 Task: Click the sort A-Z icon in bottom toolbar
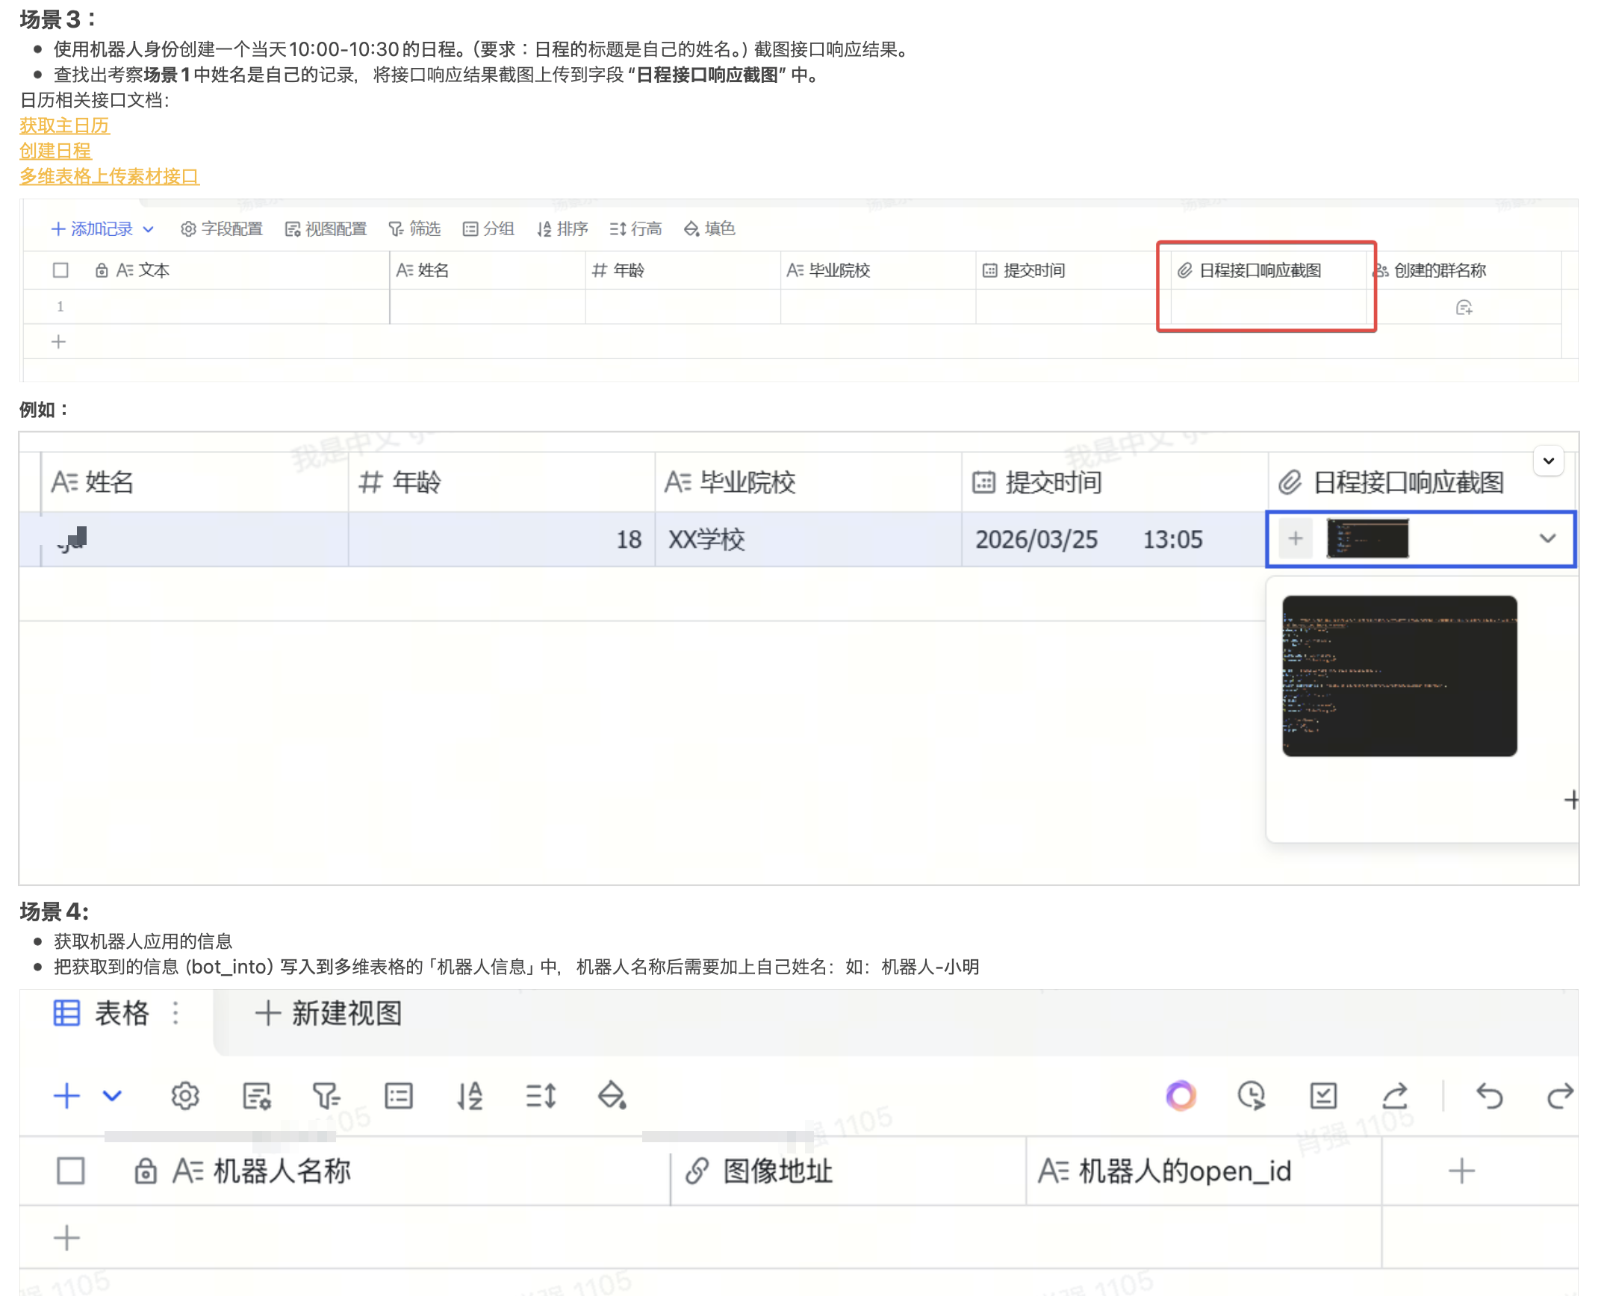pos(470,1096)
